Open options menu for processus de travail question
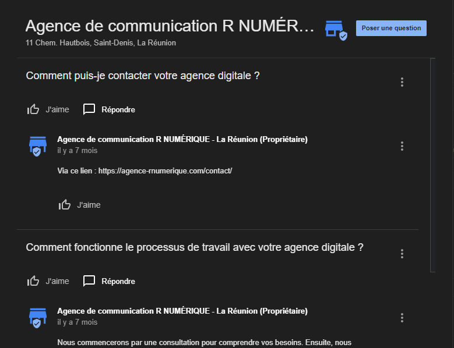Screen dimensions: 454x348 pos(402,254)
